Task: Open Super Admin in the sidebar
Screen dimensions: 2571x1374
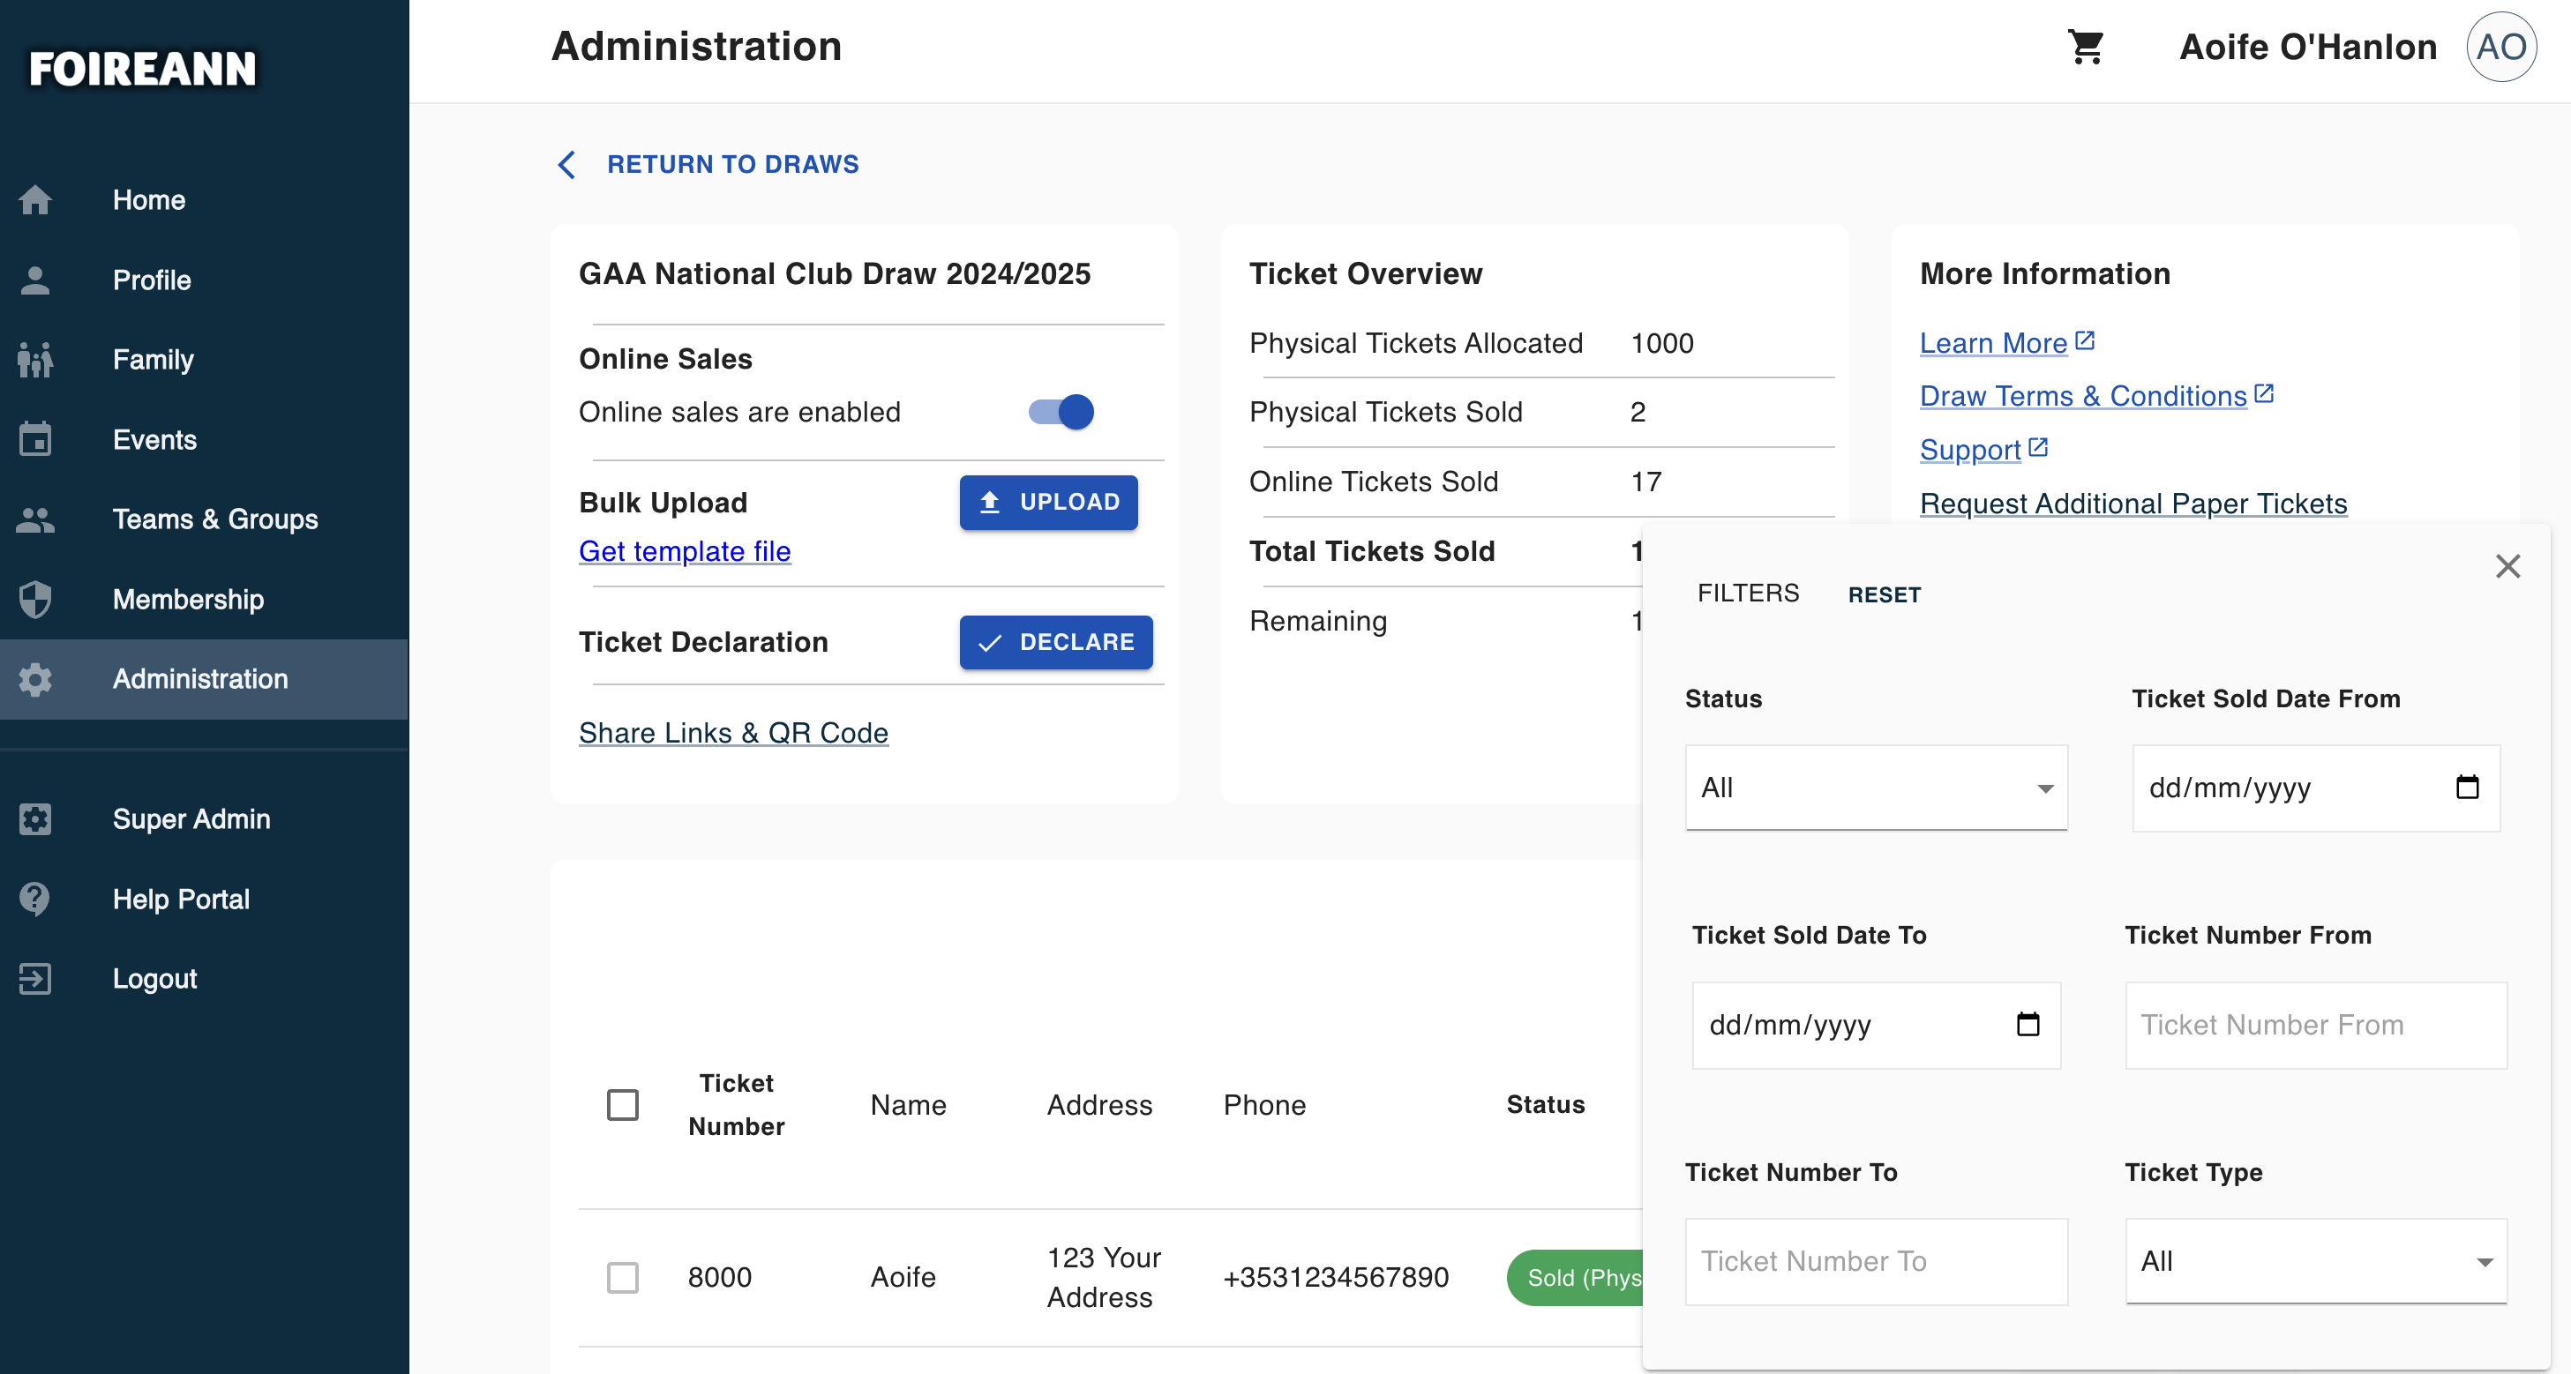Action: pos(191,818)
